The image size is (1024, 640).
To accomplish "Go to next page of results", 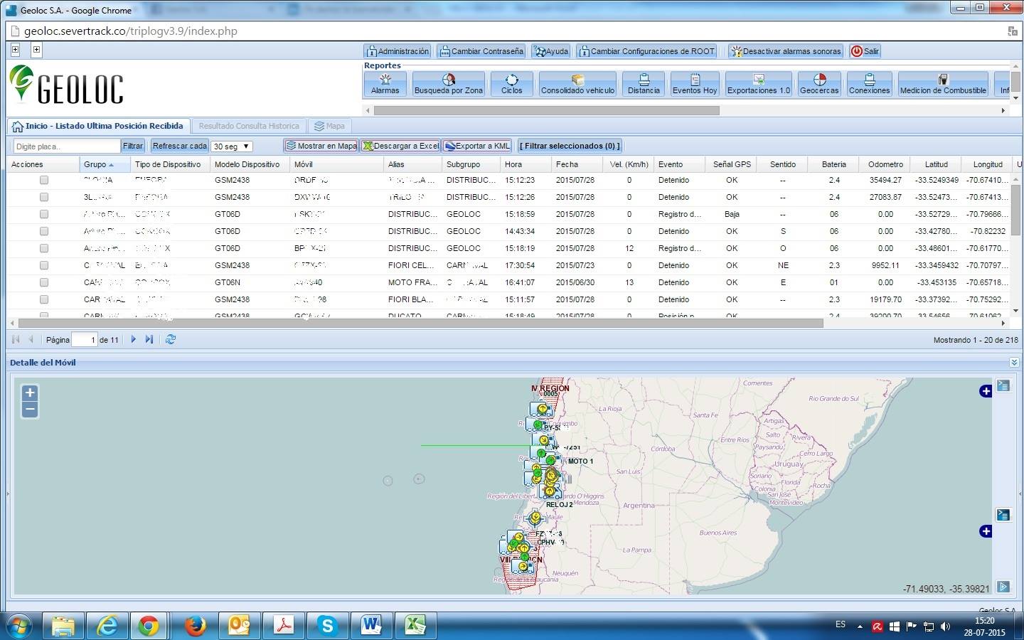I will [x=133, y=339].
